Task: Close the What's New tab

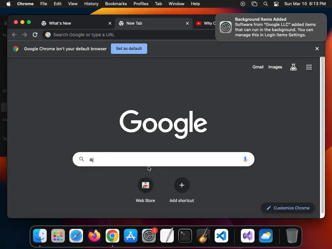Action: tap(110, 23)
